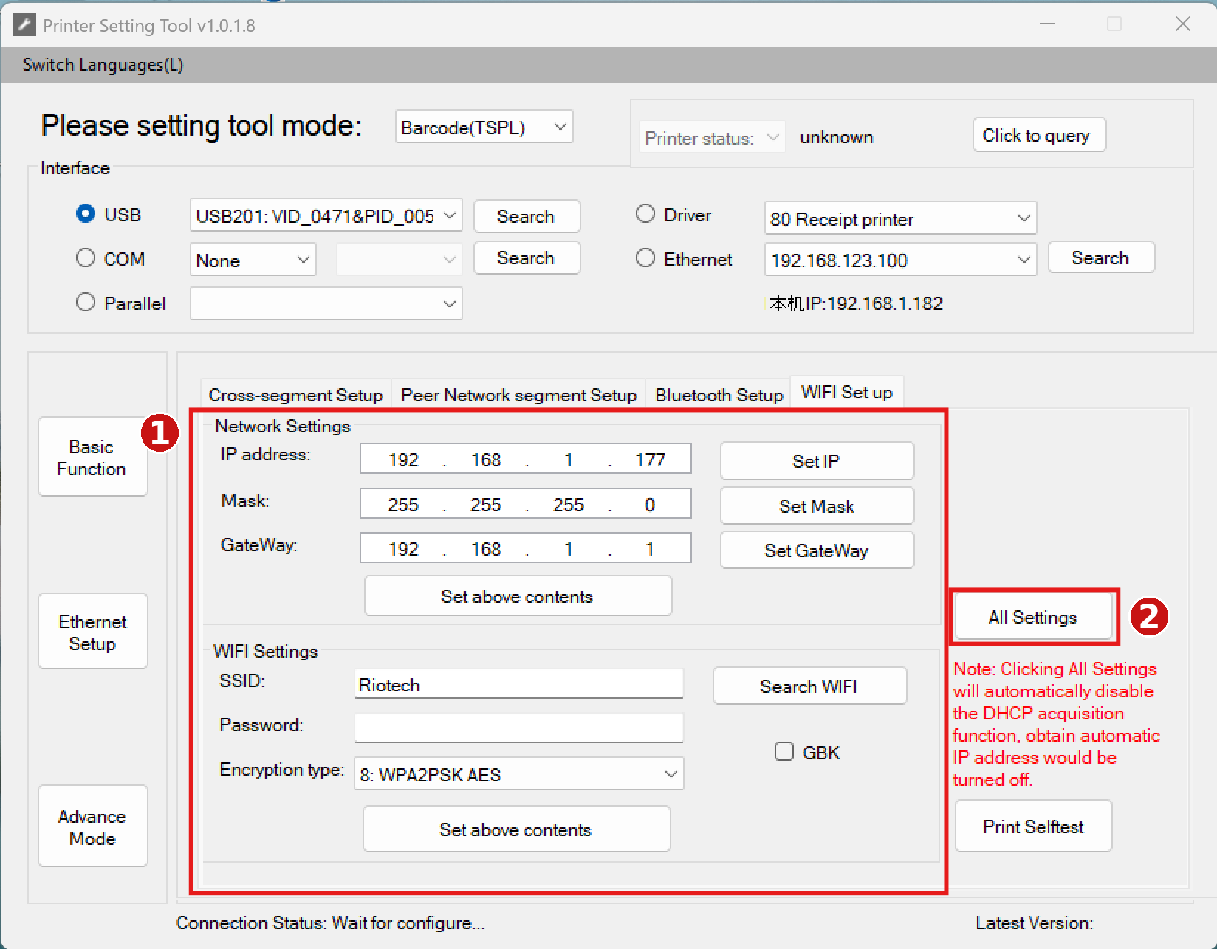Open the 80 Receipt printer driver dropdown
Image resolution: width=1217 pixels, height=949 pixels.
[901, 218]
